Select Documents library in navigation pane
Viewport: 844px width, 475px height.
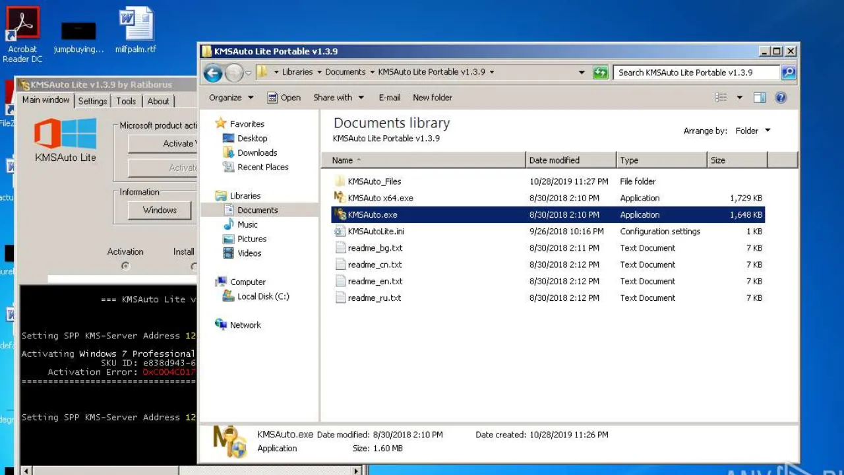pos(258,210)
